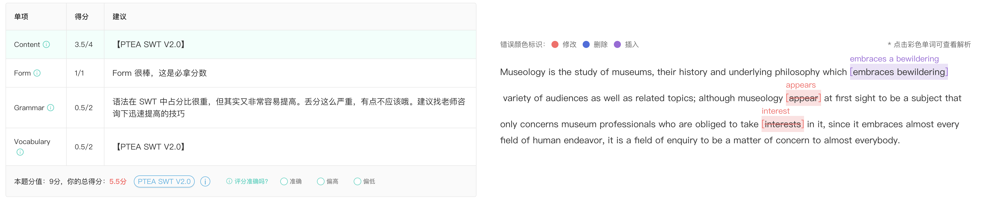Click the Content score row
The width and height of the screenshot is (998, 201).
point(240,44)
